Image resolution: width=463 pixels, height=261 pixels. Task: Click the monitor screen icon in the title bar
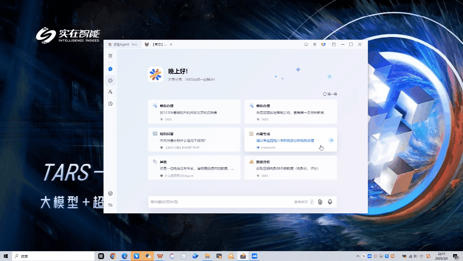click(x=306, y=44)
